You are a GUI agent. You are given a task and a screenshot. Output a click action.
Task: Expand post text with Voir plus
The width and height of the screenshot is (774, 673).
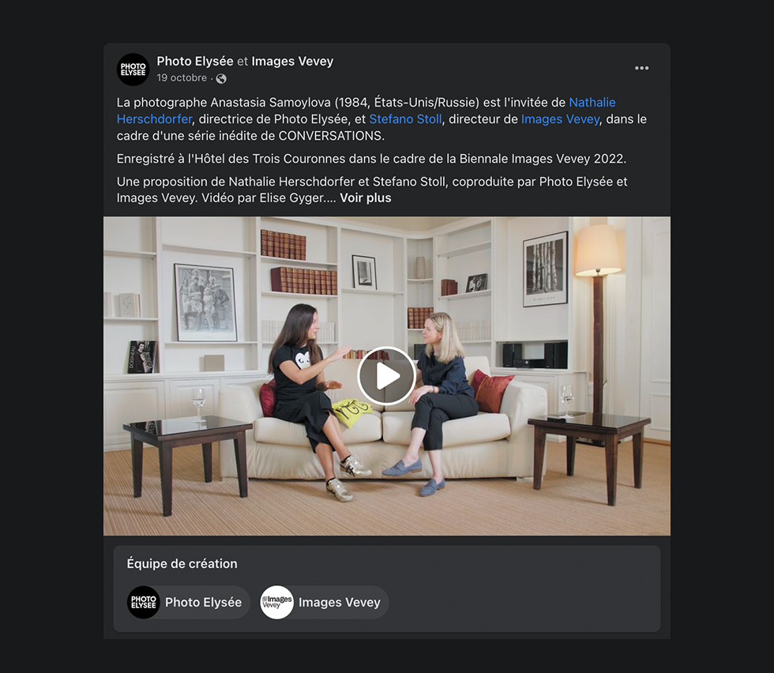tap(366, 198)
